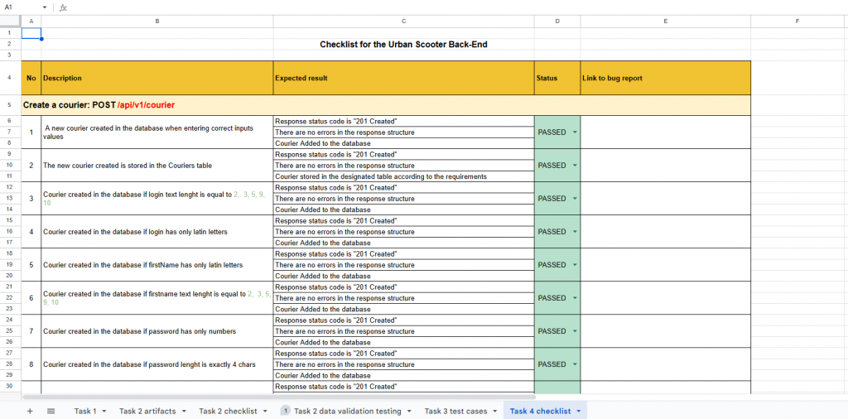
Task: Open the Task 2 checklist sheet tab
Action: coord(228,411)
